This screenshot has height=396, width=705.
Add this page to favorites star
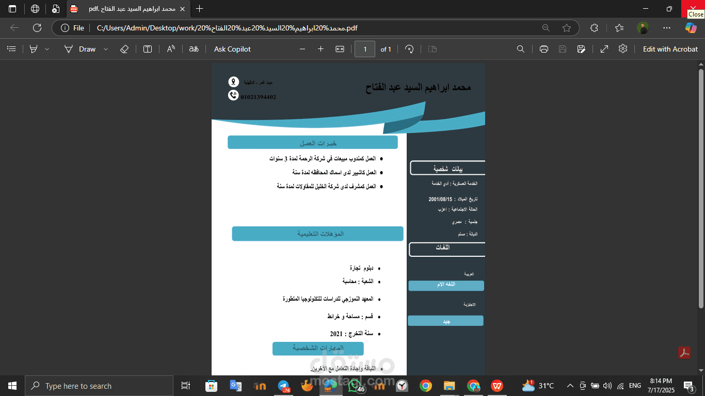tap(567, 28)
